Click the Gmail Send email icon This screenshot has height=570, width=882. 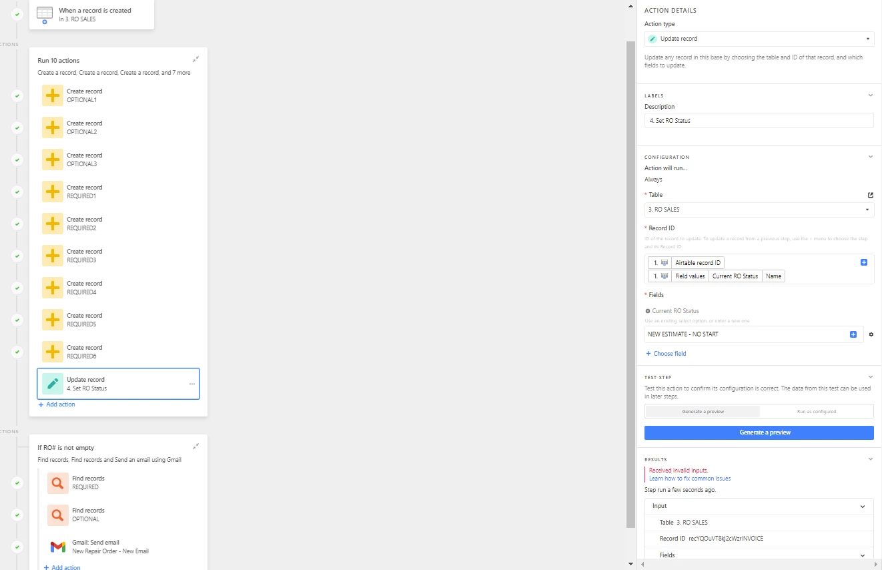[58, 547]
